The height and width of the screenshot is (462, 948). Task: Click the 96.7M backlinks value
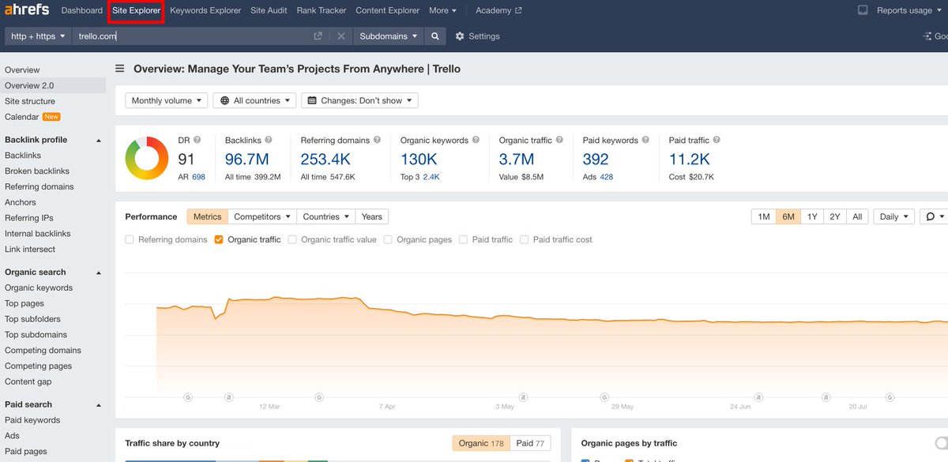tap(247, 160)
